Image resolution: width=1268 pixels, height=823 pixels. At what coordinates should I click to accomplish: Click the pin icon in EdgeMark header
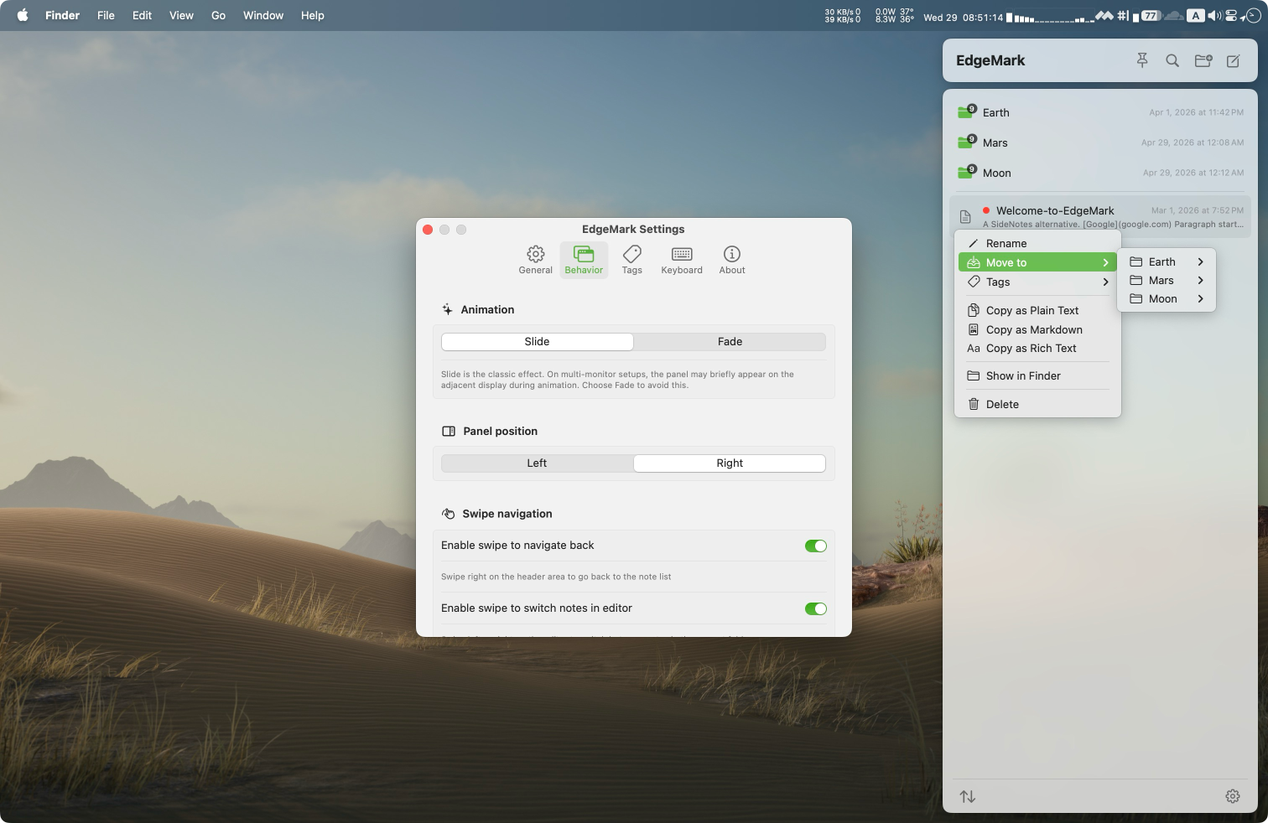click(1141, 60)
